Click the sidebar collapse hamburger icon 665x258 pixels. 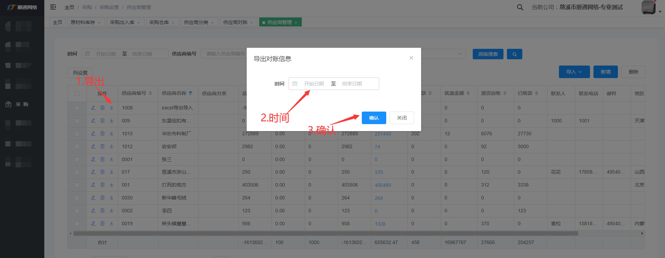coord(53,7)
